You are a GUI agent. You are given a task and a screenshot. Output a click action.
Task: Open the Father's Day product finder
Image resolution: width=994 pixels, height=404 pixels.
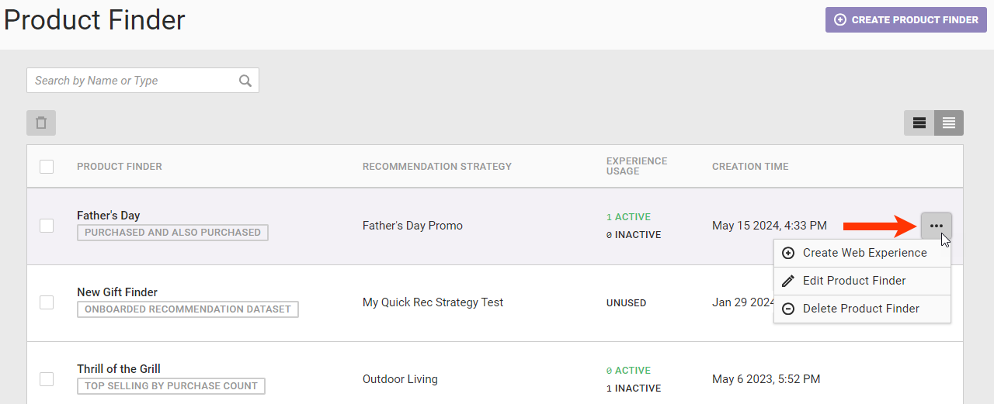click(x=109, y=216)
